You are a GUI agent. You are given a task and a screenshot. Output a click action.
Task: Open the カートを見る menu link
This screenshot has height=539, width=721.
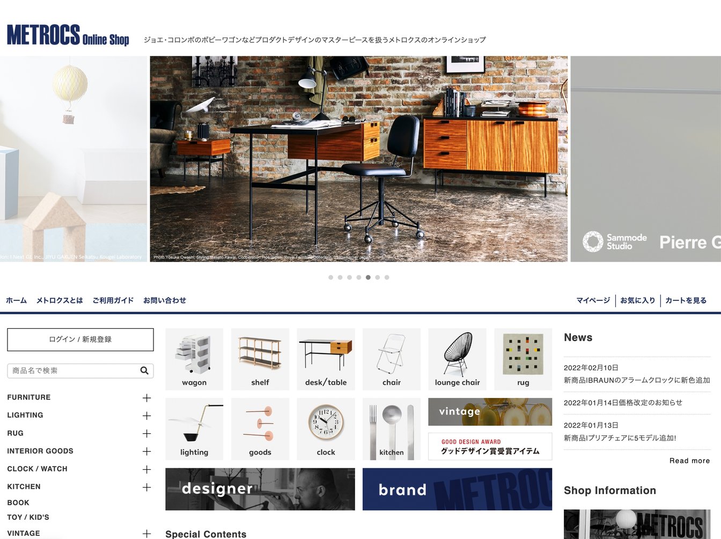pos(686,300)
